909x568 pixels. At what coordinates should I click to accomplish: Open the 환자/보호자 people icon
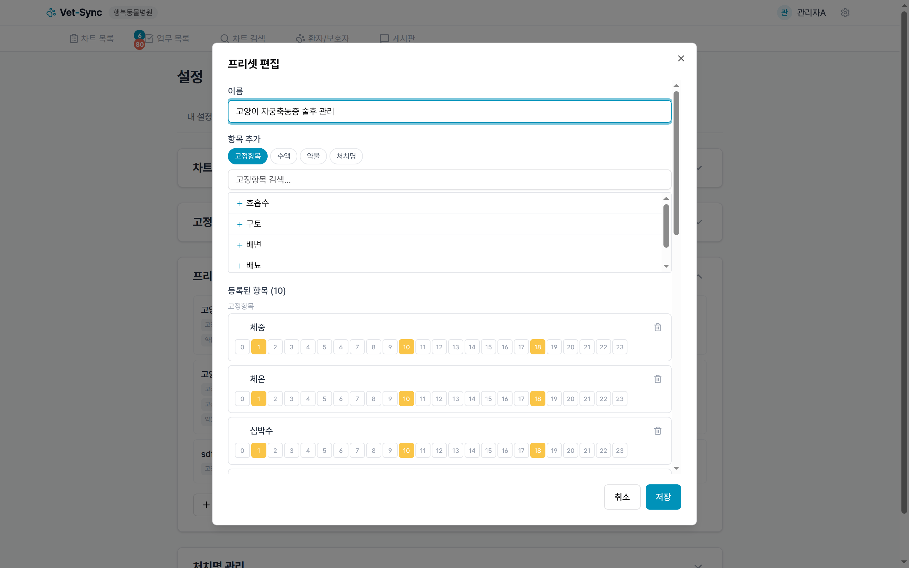(300, 38)
